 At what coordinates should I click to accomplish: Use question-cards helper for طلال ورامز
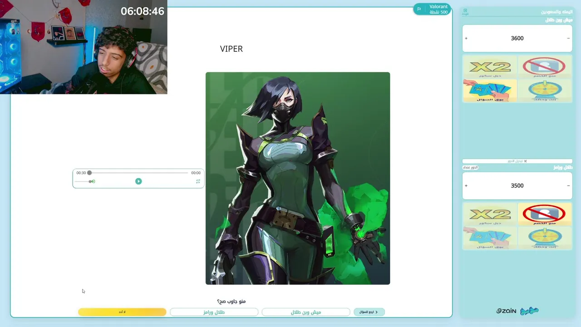pyautogui.click(x=490, y=238)
